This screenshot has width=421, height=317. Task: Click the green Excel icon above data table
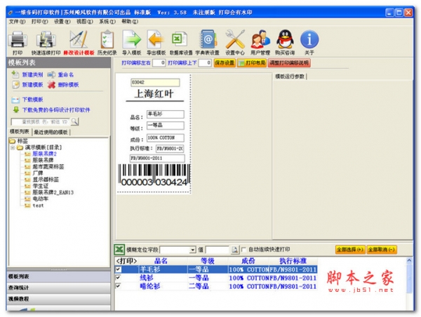click(x=119, y=250)
